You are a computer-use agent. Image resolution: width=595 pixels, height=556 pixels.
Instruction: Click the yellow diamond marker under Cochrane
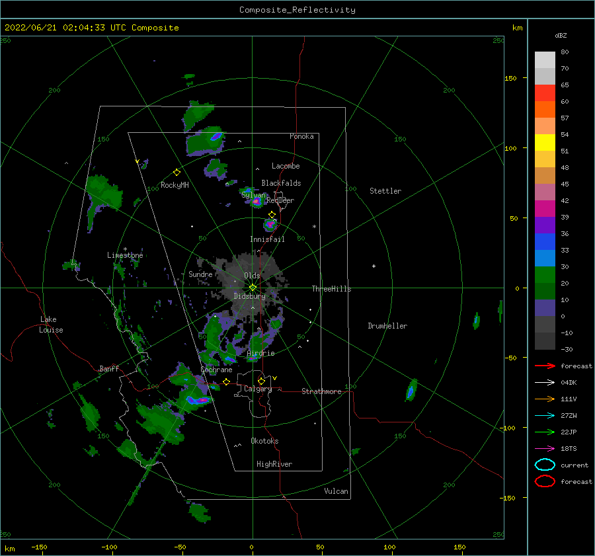coord(226,382)
